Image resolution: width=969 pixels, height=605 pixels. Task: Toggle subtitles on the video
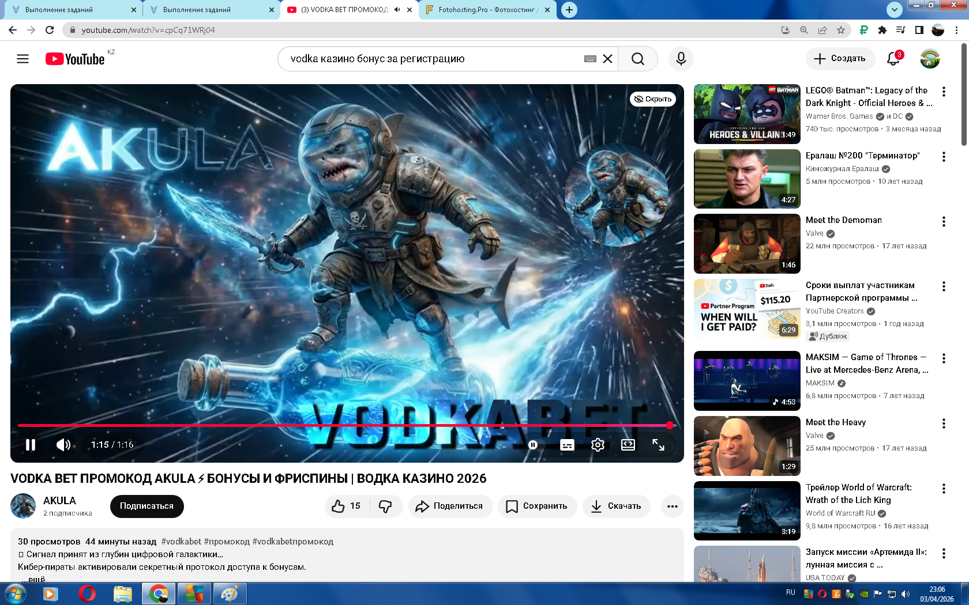coord(567,445)
